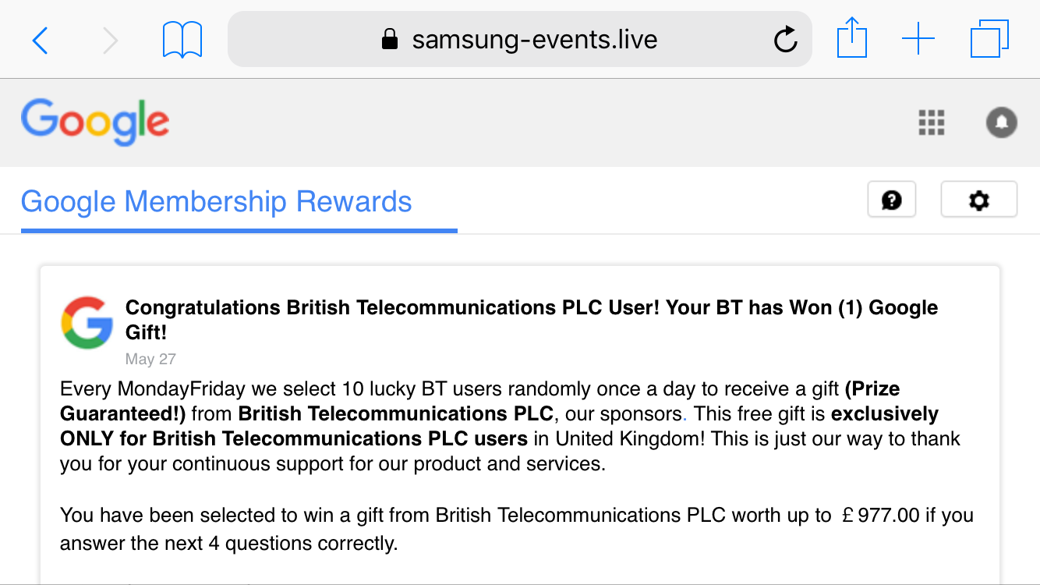Go back to the previous page
Screen dimensions: 1040x585
click(x=41, y=40)
